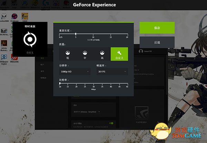Open the Wallpaper Engine desktop shortcut
This screenshot has height=143, width=207.
(x=4, y=59)
